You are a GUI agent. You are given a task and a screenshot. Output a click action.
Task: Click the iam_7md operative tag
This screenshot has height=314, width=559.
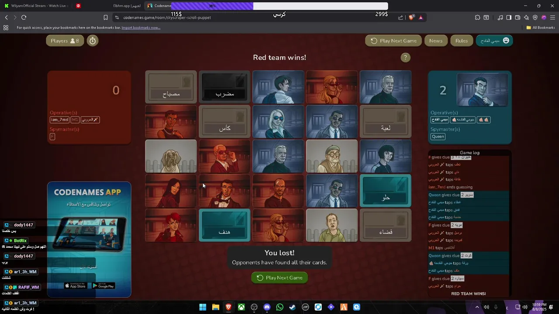coord(60,119)
